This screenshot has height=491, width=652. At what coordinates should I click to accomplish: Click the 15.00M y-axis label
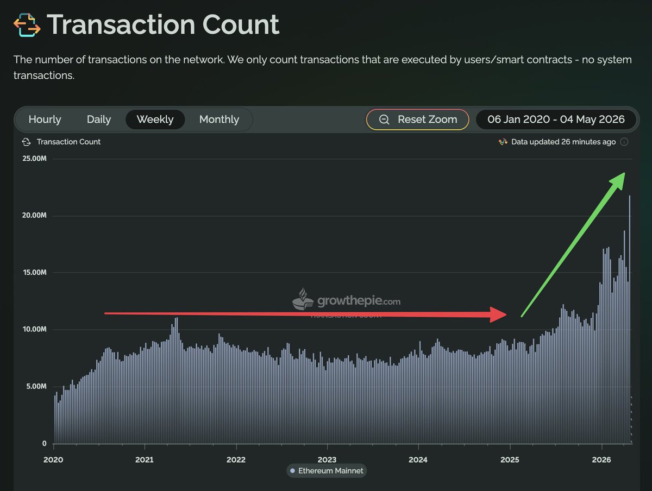[34, 273]
